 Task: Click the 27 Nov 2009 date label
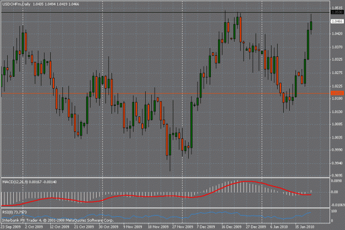[183, 227]
